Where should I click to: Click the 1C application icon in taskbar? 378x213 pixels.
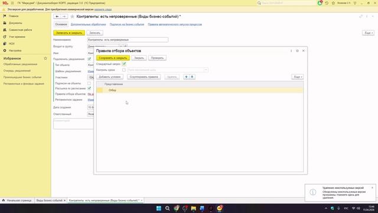(220, 208)
